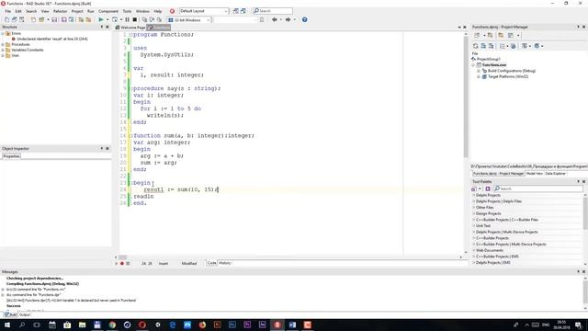Switch to the Welcome Page tab

click(130, 28)
